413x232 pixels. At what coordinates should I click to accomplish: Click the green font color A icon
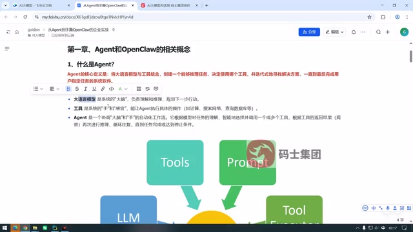pyautogui.click(x=120, y=89)
